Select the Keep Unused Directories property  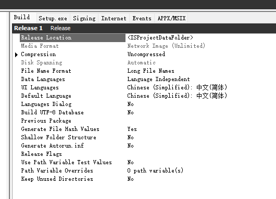pos(57,179)
